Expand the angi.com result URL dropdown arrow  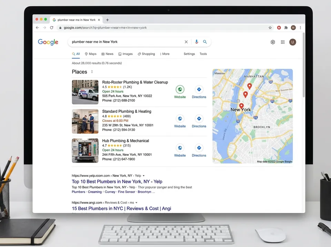click(137, 203)
